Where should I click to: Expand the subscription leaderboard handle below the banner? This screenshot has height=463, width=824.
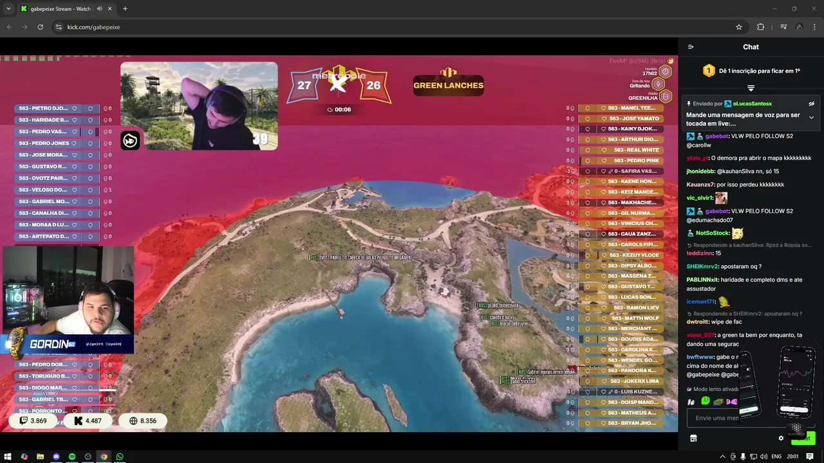coord(751,88)
